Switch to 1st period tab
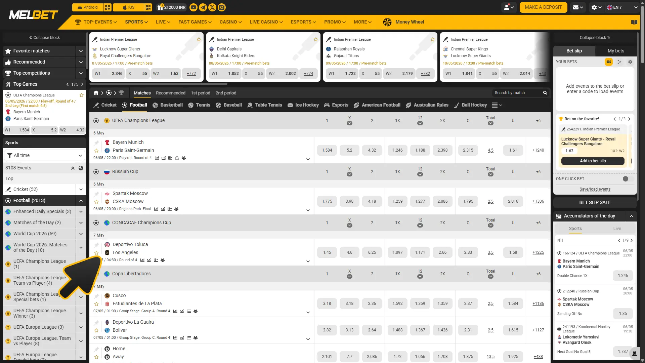645x363 pixels. (x=201, y=93)
